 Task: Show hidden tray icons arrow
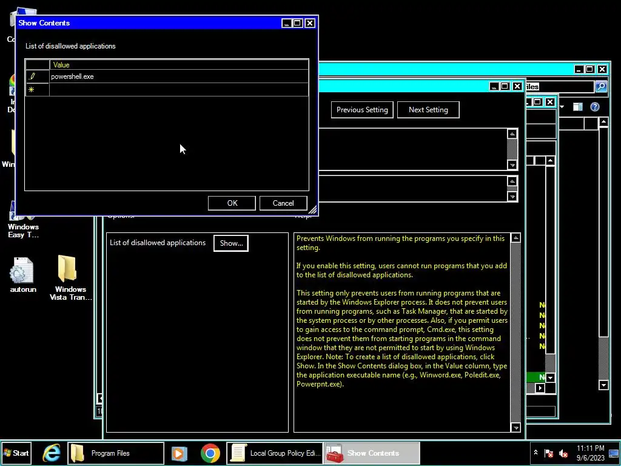tap(535, 453)
